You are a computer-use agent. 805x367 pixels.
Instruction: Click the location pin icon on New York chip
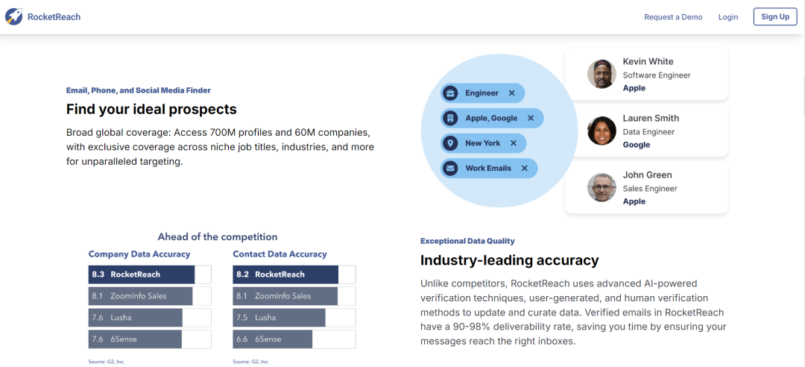450,143
